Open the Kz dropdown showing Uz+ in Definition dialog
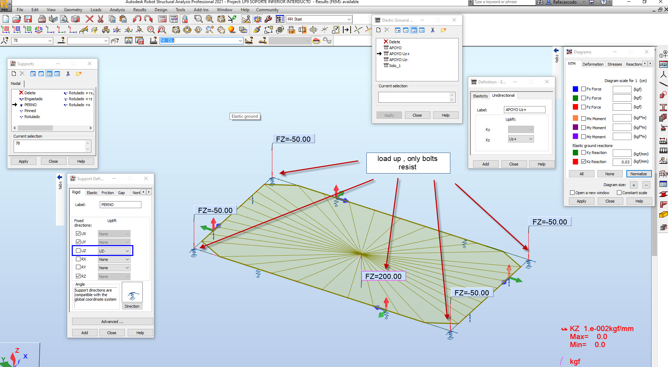Image resolution: width=668 pixels, height=367 pixels. click(531, 139)
